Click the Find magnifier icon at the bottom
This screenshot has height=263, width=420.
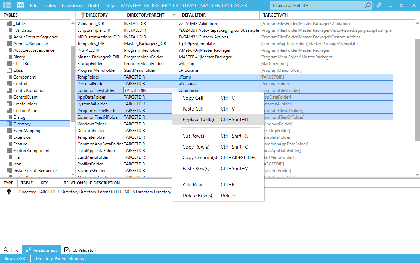click(x=6, y=250)
